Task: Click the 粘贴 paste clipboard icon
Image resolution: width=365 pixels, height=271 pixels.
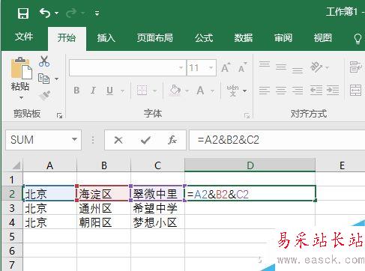Action: pos(21,68)
